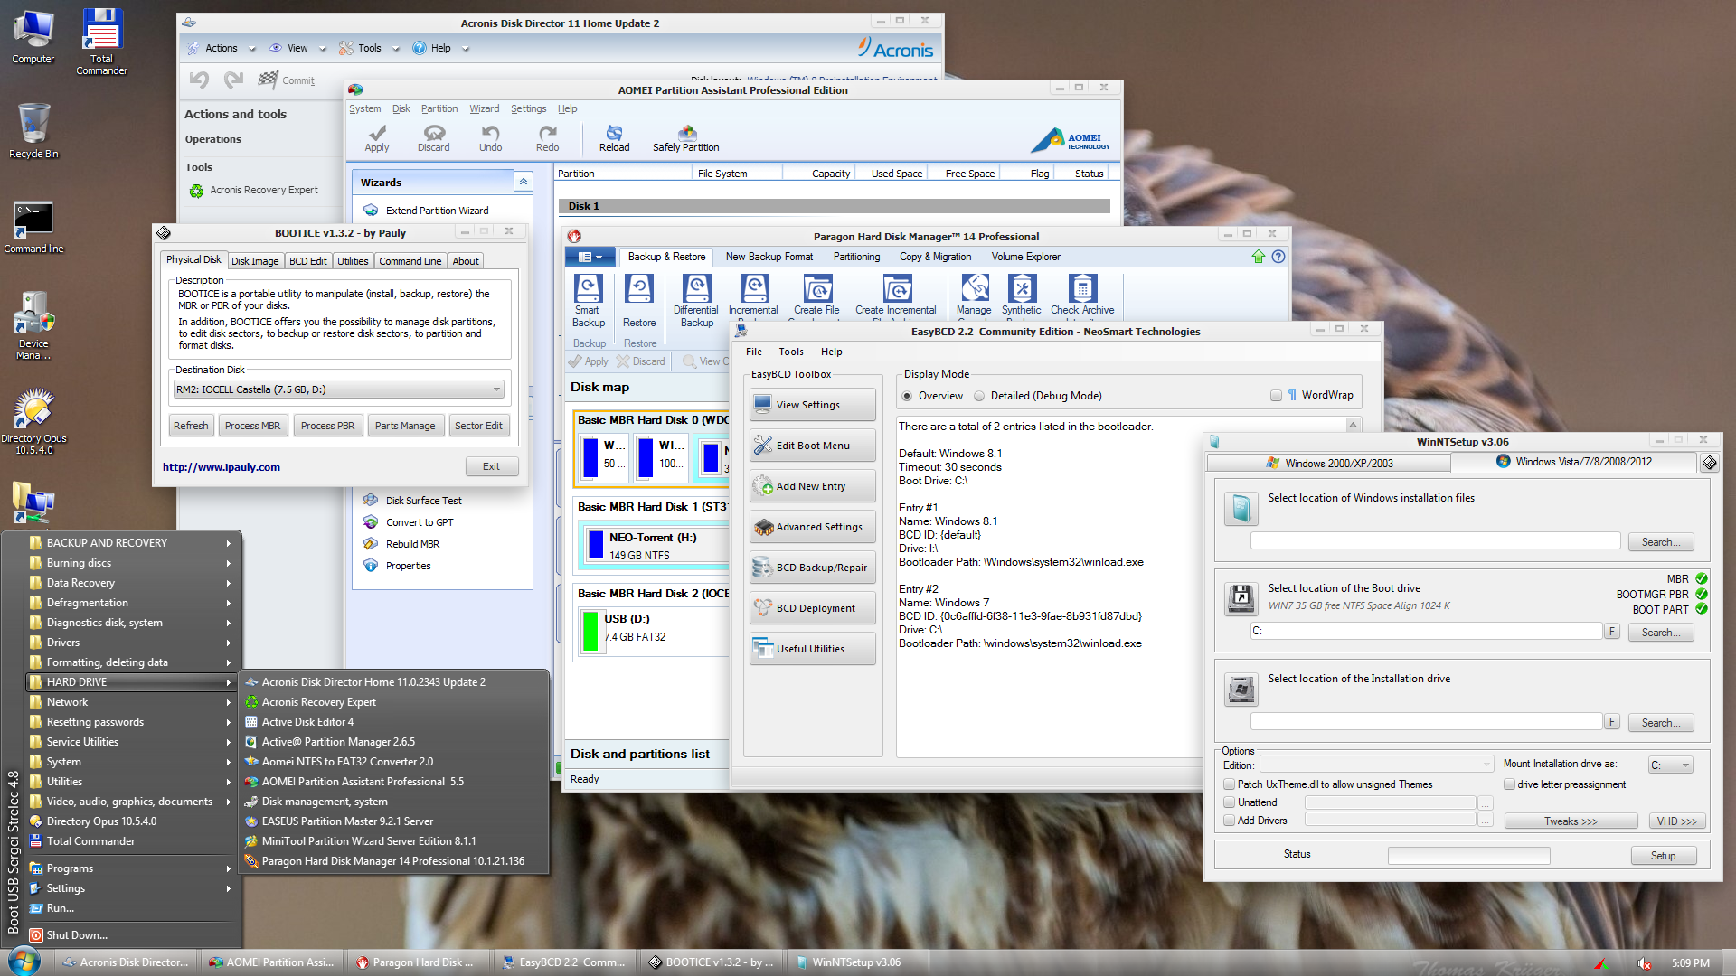
Task: Select Overview display mode radio button
Action: pos(907,396)
